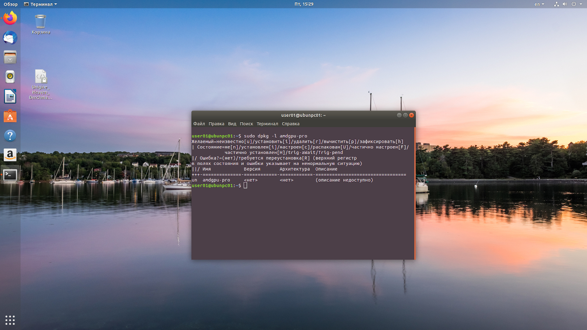Open Amazon launcher in dock
587x330 pixels.
[10, 155]
